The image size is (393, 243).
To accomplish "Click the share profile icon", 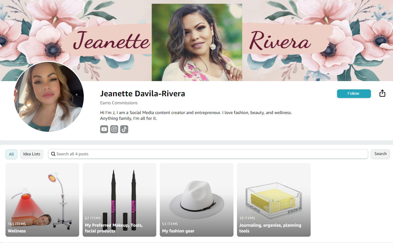I will click(382, 93).
